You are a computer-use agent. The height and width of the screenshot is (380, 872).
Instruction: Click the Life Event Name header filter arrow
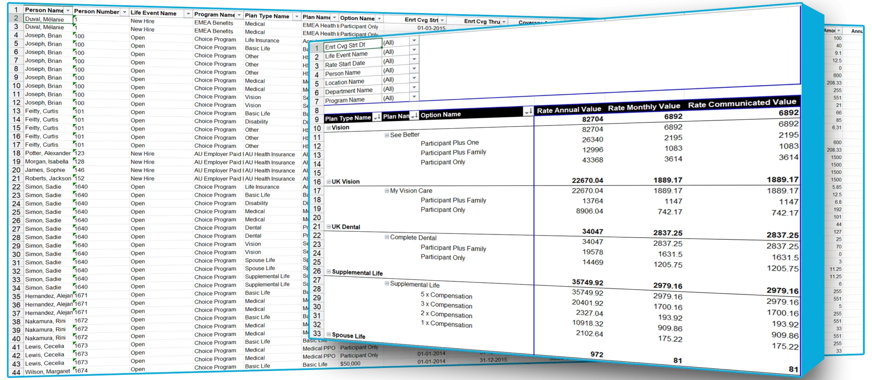click(188, 14)
